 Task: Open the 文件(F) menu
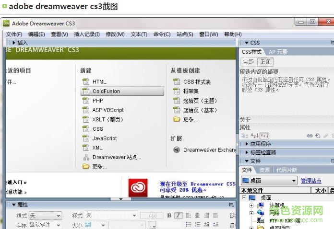pos(14,34)
